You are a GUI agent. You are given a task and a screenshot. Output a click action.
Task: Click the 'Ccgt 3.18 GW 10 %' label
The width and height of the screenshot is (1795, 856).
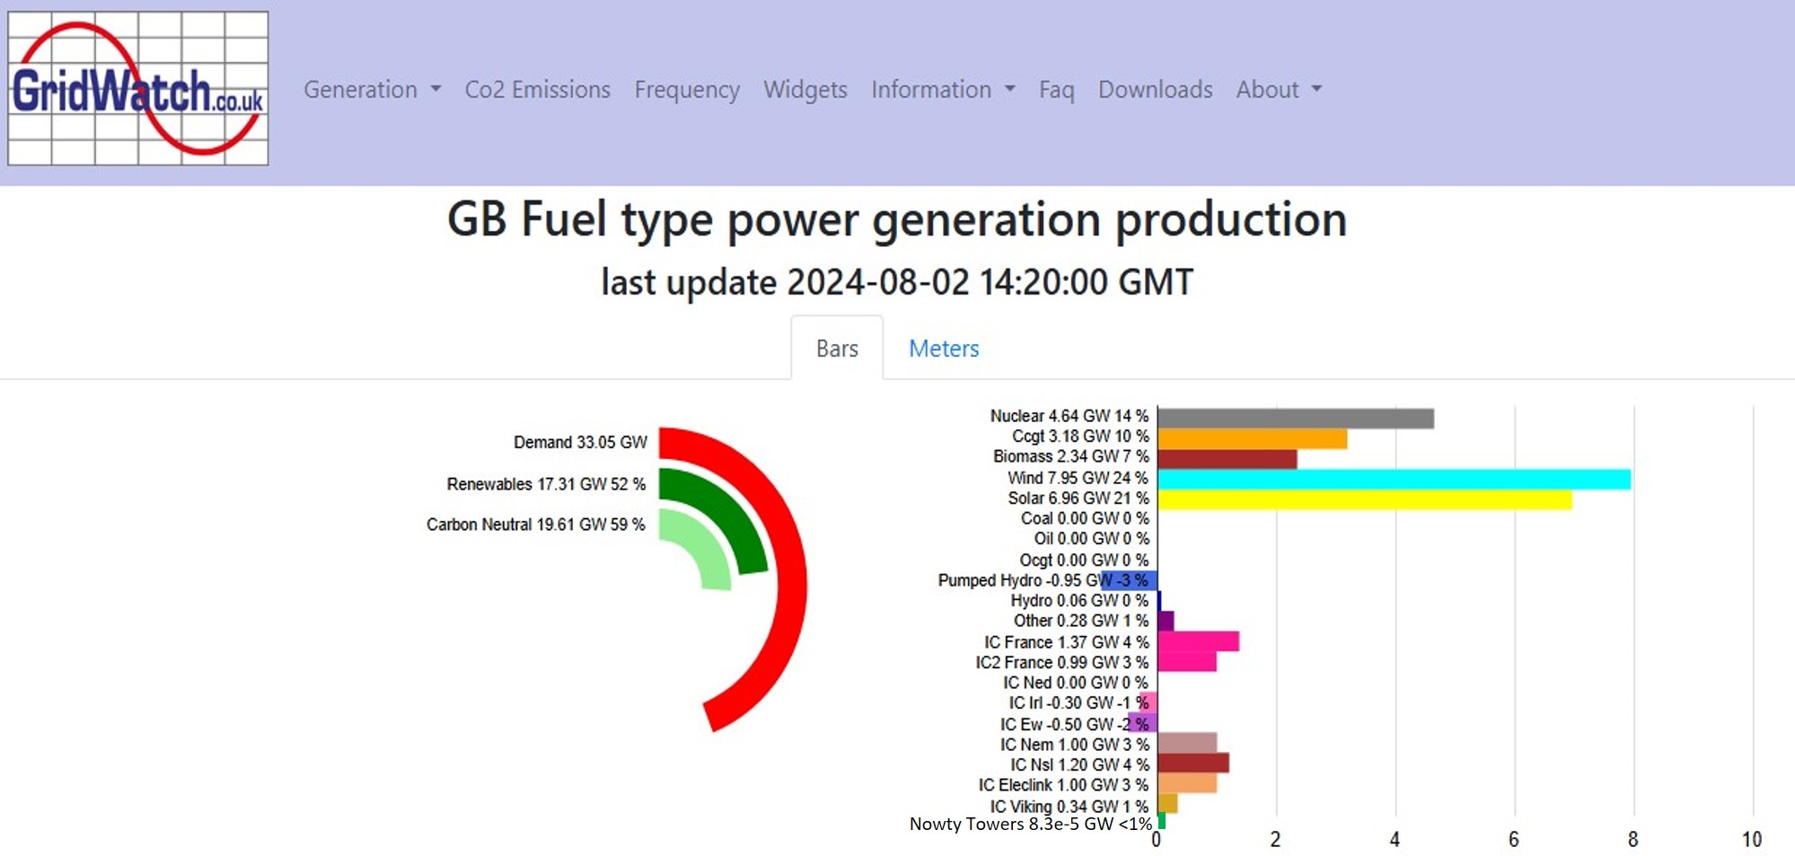(x=1080, y=436)
